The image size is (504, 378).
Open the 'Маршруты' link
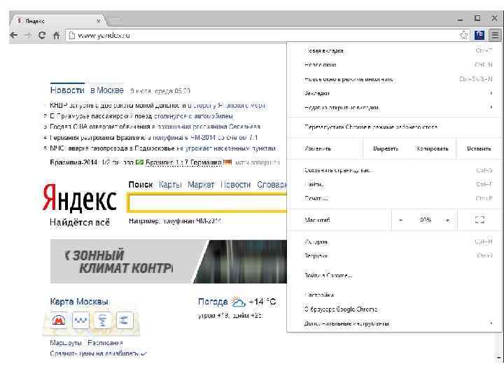(66, 343)
